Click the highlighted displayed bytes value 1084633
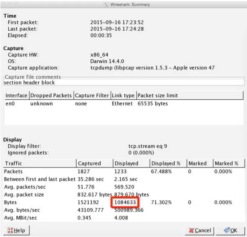The height and width of the screenshot is (237, 247). click(x=126, y=202)
